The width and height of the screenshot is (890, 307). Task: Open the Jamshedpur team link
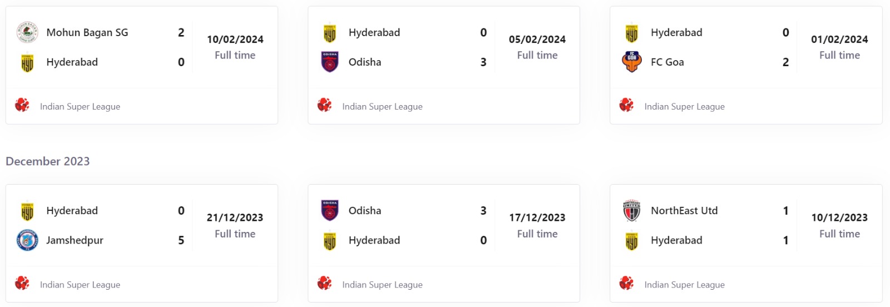pyautogui.click(x=75, y=240)
